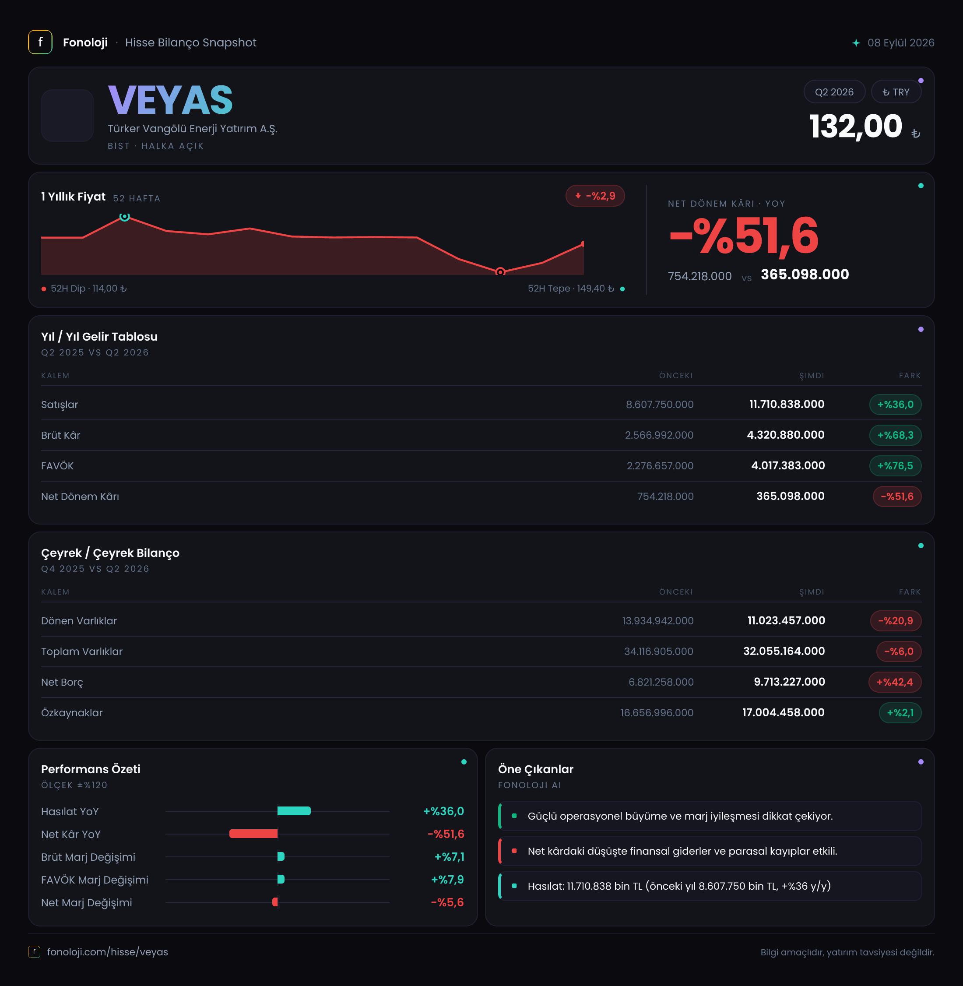This screenshot has height=986, width=963.
Task: Click the value 32.055.164.000
Action: click(x=784, y=651)
